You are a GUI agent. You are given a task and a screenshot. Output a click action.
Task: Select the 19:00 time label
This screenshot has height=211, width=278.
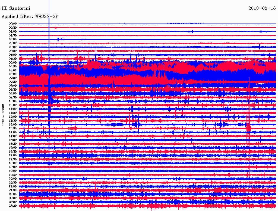(13, 171)
